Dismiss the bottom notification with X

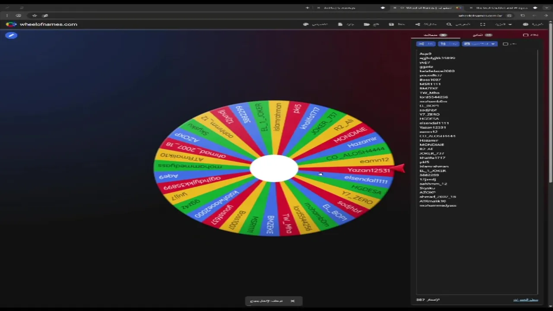(292, 301)
